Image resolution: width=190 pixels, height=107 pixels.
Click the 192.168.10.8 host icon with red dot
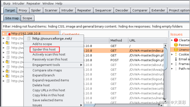tap(8, 34)
